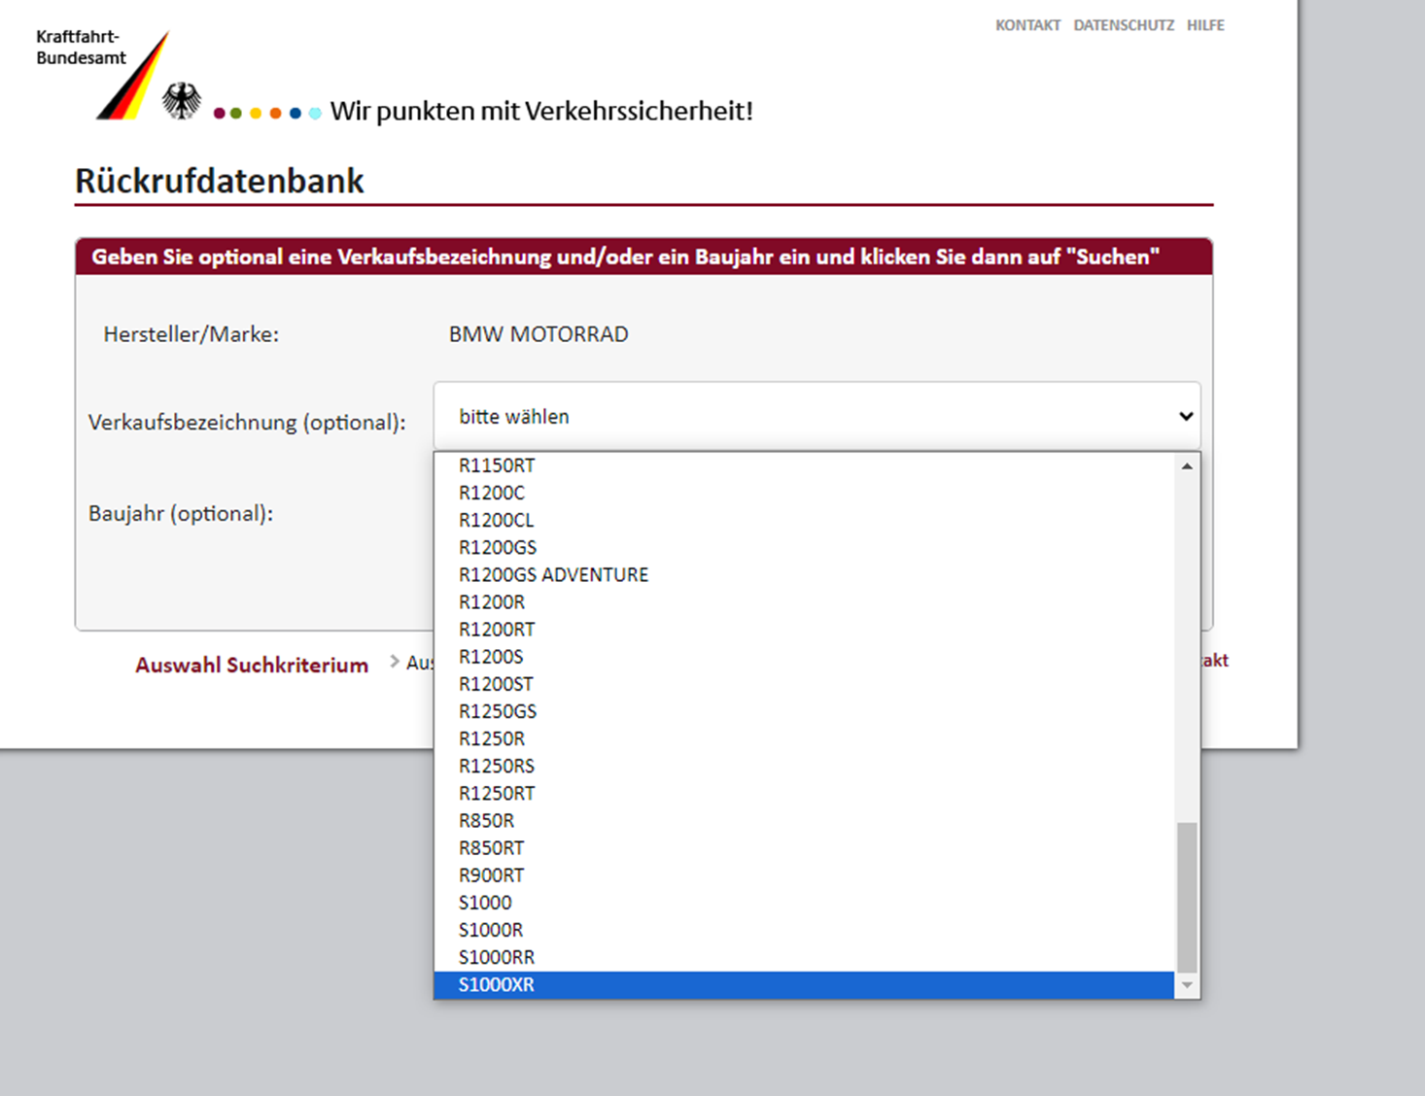Click the dropdown list scroll-down arrow
This screenshot has width=1425, height=1096.
click(x=1187, y=985)
